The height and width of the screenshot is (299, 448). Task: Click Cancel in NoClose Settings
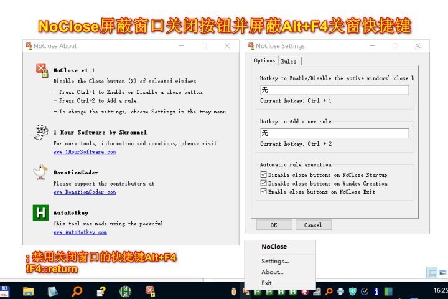314,225
